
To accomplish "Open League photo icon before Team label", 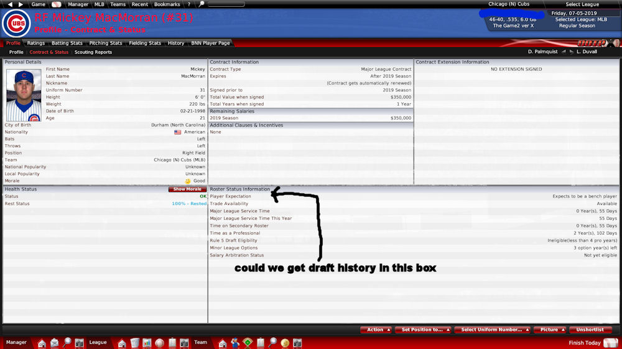I will pos(184,343).
